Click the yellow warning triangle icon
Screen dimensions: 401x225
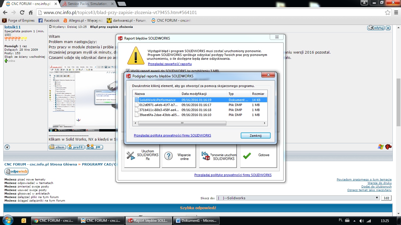136,56
